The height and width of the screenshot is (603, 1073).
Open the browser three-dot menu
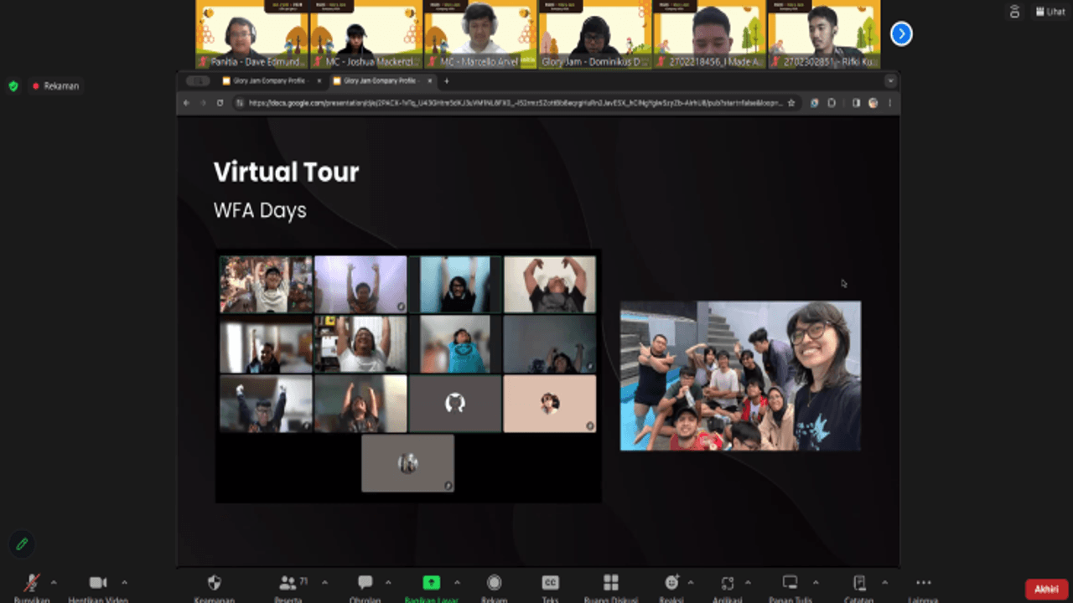889,103
